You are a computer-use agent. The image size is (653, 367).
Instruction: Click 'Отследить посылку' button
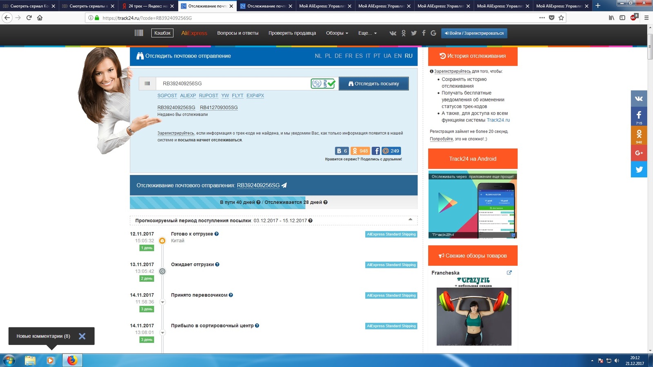374,84
